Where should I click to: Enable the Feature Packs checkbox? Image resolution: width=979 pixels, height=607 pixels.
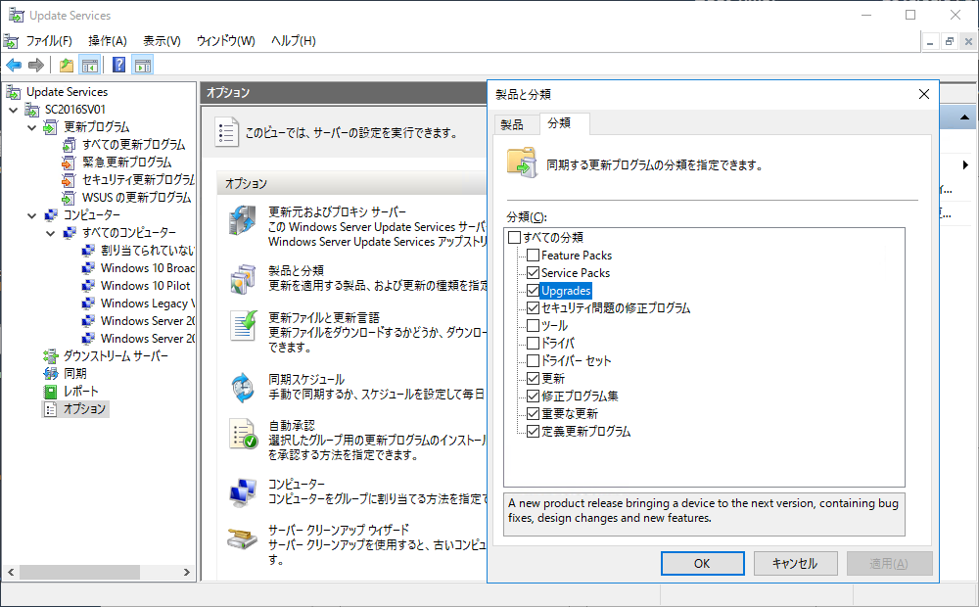click(x=534, y=255)
